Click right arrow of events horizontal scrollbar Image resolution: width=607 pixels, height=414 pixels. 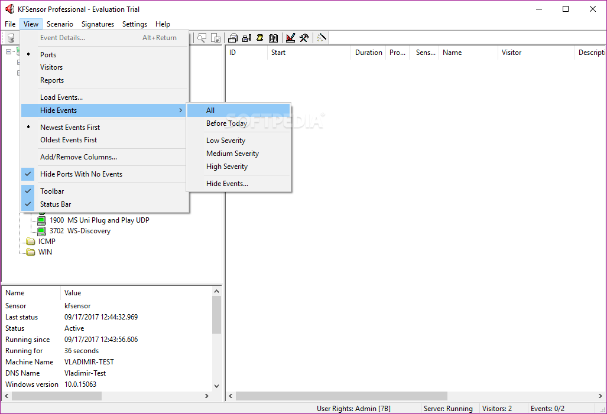tap(600, 396)
